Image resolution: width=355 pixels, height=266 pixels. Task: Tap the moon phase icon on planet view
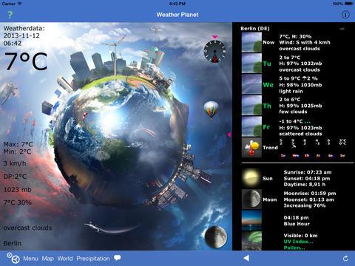point(216,236)
